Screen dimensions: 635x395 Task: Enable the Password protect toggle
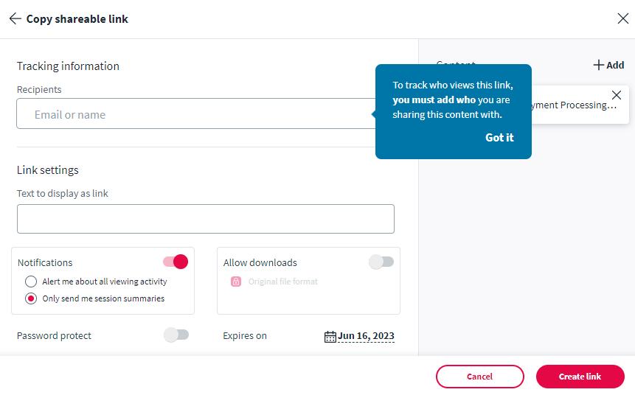click(176, 335)
